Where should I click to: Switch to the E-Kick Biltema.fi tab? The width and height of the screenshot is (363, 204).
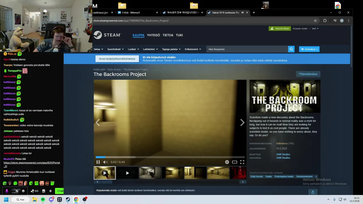pos(138,12)
